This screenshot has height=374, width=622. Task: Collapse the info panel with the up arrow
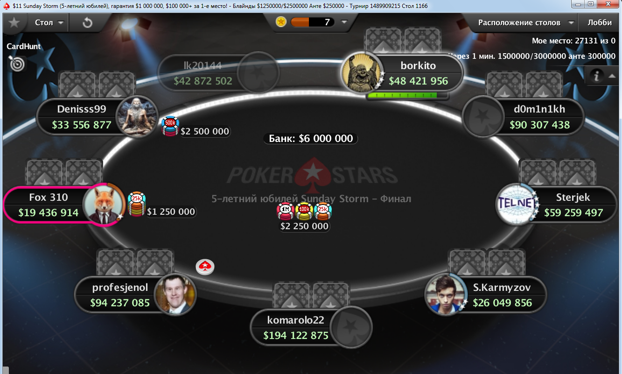click(x=613, y=76)
